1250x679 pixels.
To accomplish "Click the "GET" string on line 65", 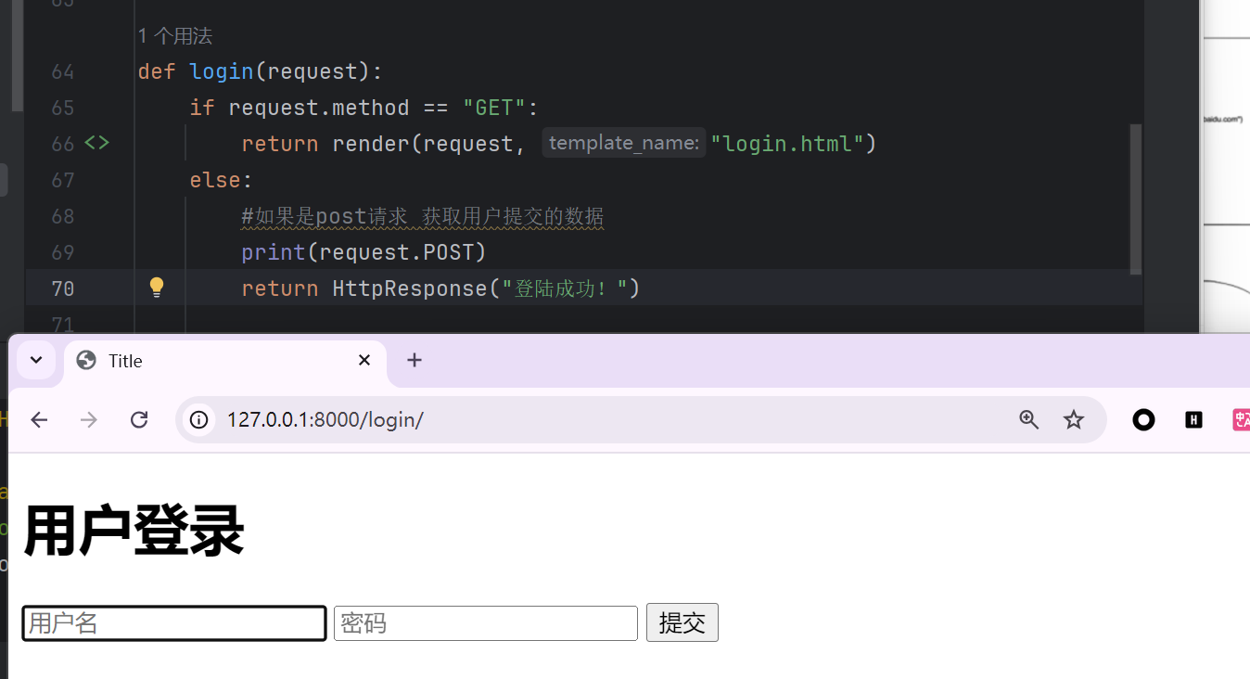I will (x=494, y=108).
